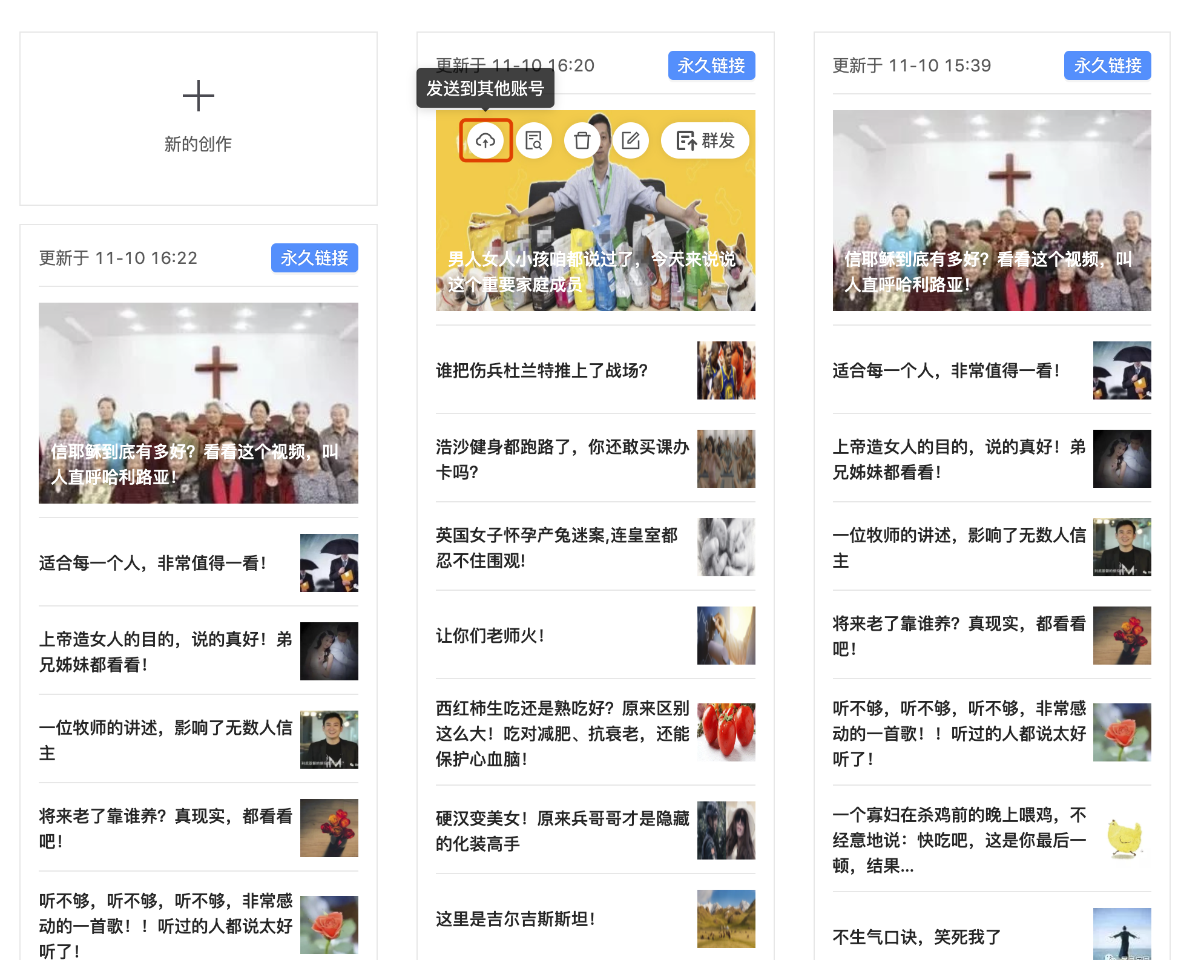Click the Kyrgyzstan landscape thumbnail

[x=726, y=919]
